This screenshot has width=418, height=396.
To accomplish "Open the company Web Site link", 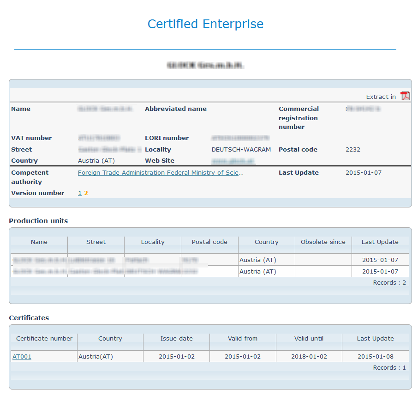I will tap(233, 160).
